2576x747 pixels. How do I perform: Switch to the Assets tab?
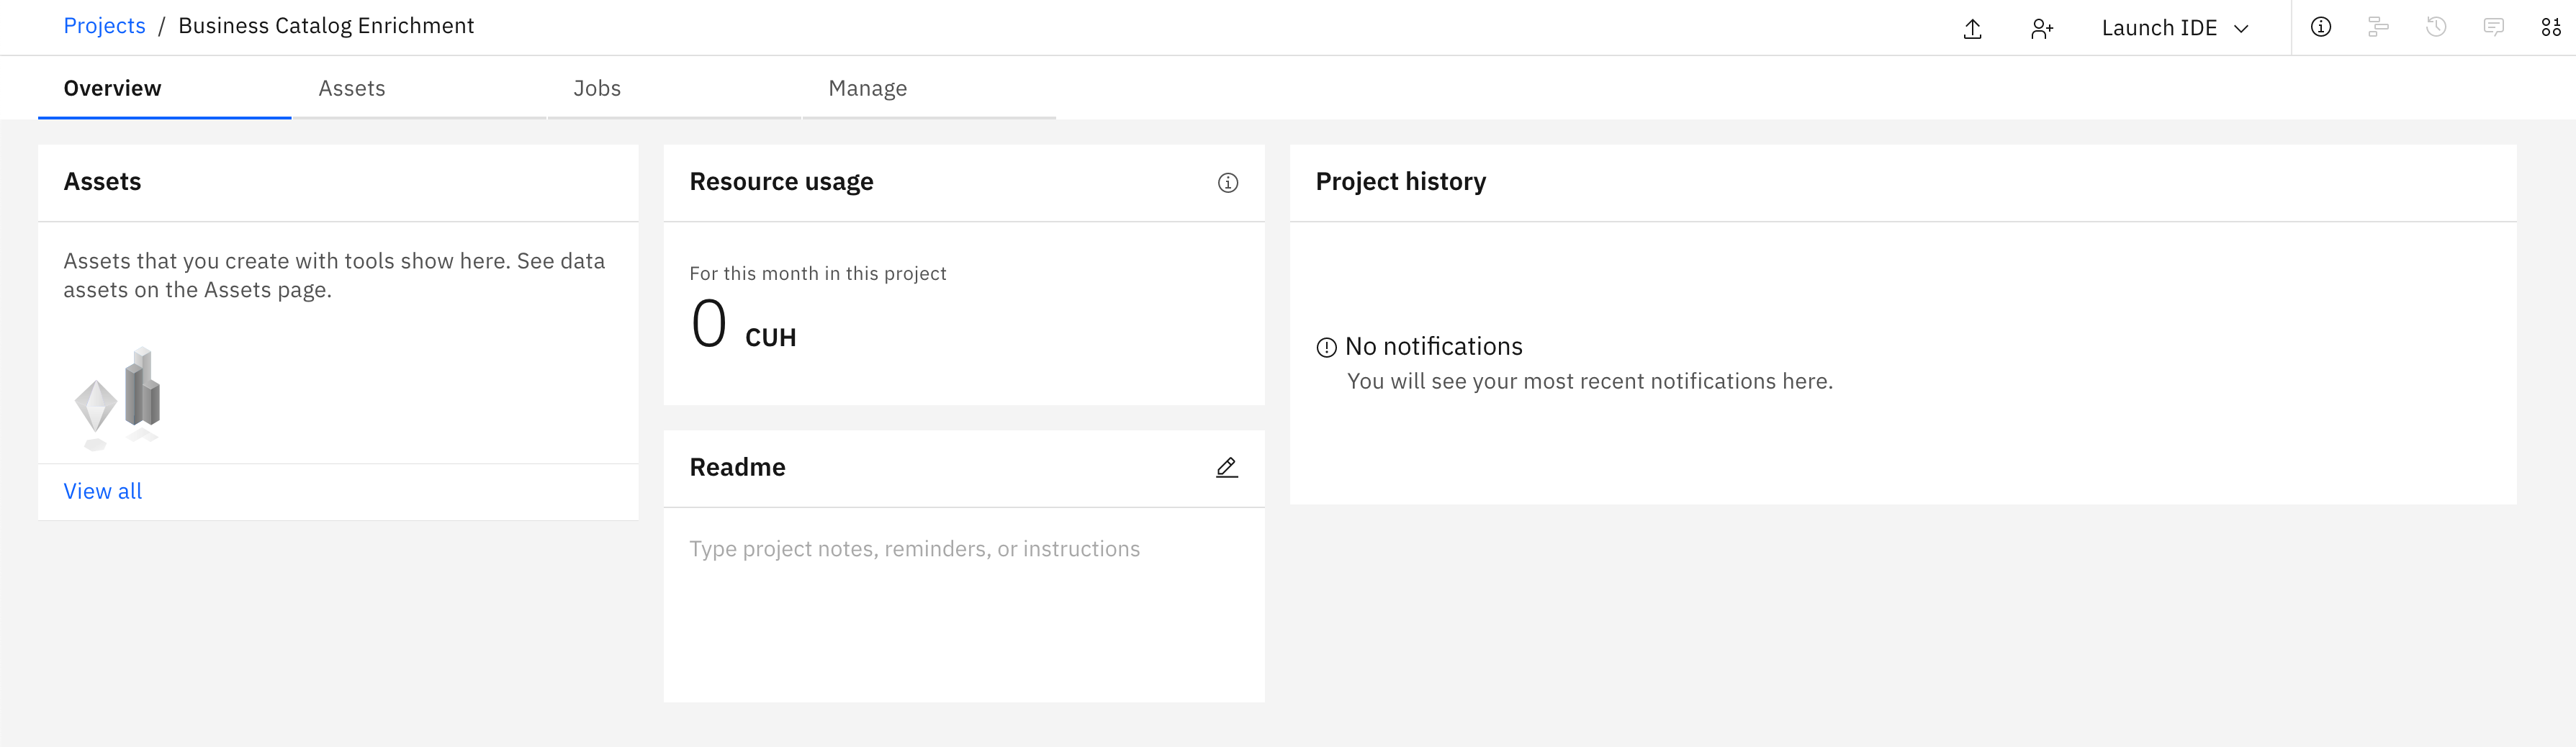click(352, 88)
